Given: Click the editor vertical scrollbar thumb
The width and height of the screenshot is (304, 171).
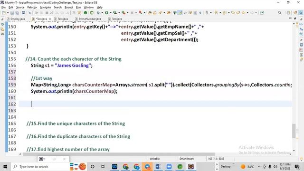Looking at the screenshot, I should click(294, 131).
